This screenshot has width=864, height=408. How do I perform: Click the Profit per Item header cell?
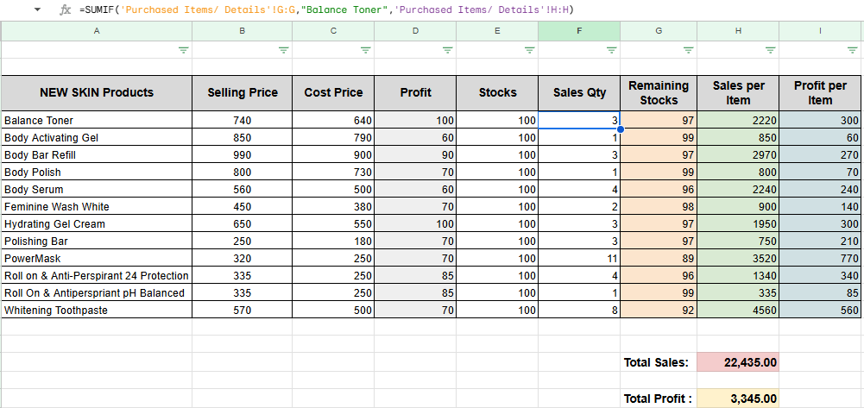click(821, 93)
